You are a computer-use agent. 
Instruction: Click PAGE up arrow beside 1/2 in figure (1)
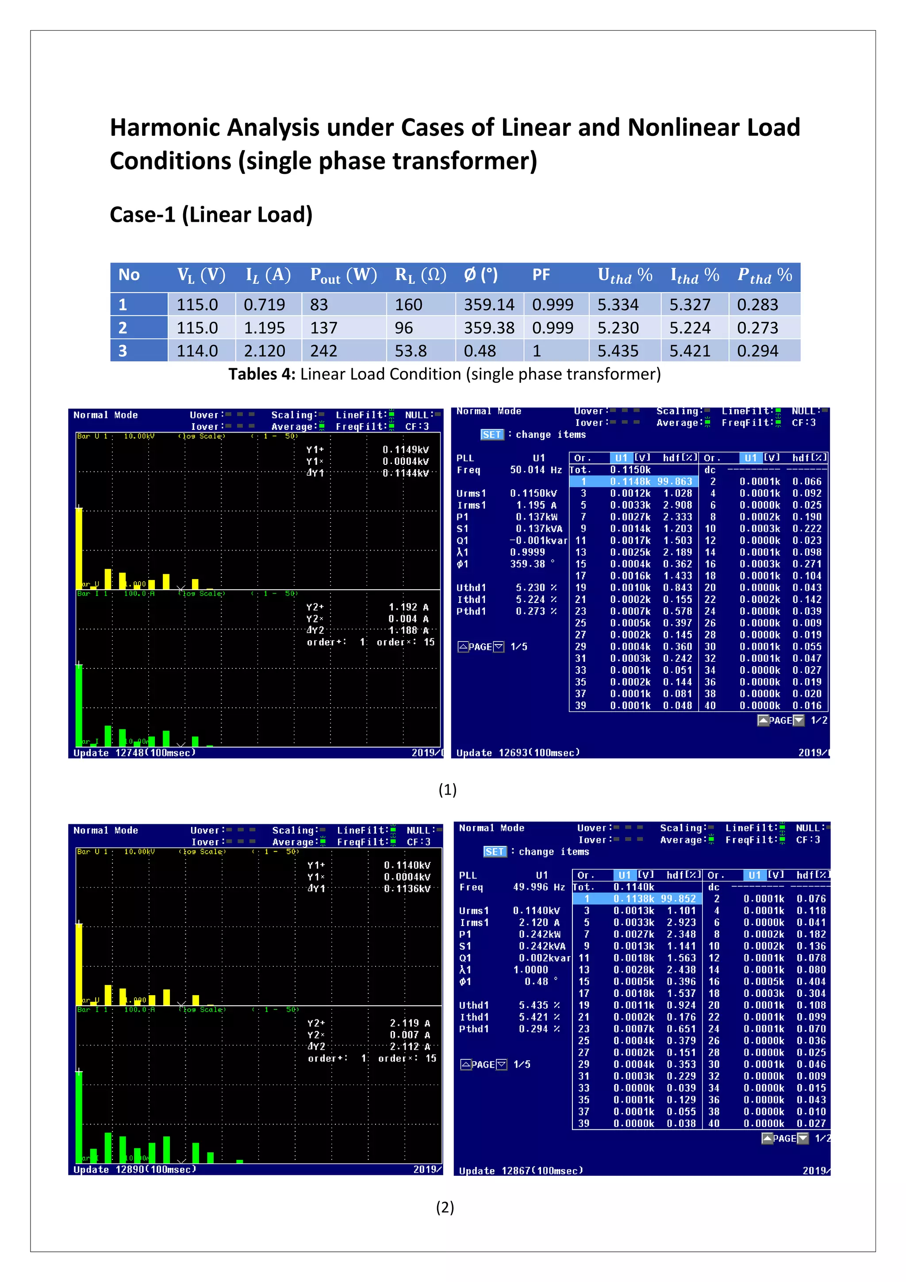click(763, 720)
